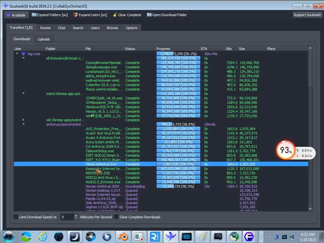
Task: Toggle Expand Users [on] button
Action: point(90,15)
